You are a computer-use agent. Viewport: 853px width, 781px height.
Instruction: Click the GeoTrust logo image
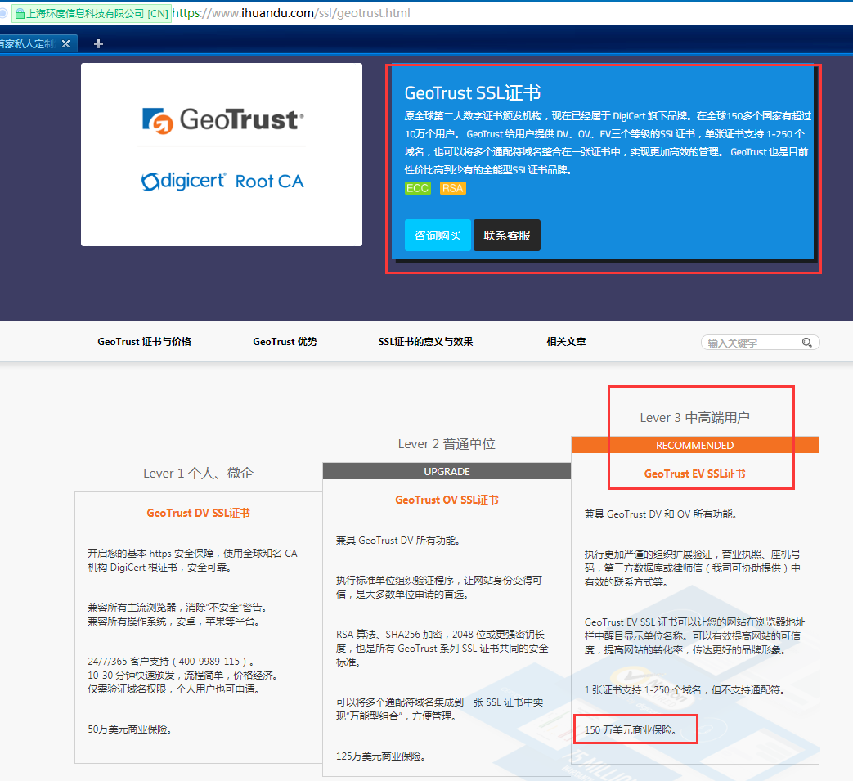(222, 120)
